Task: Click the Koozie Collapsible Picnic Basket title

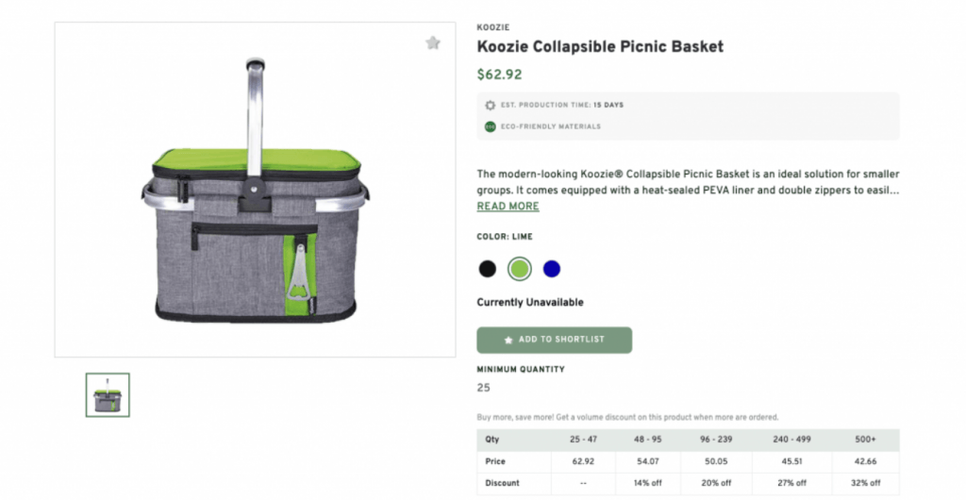Action: coord(600,46)
